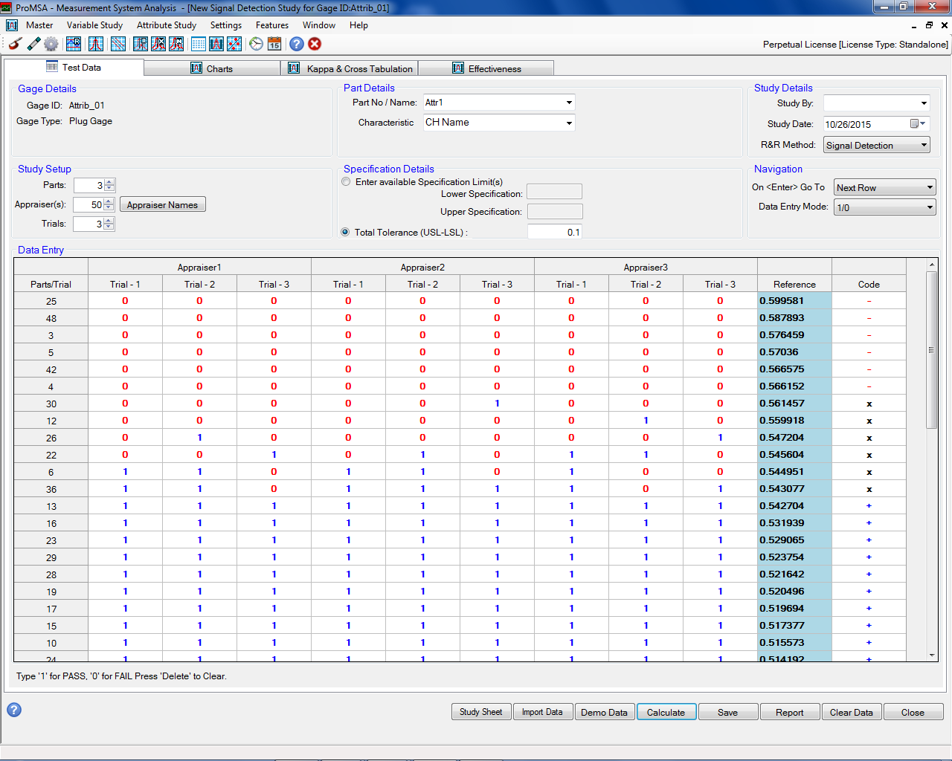Viewport: 952px width, 761px height.
Task: Click the bell curve X icon
Action: pyautogui.click(x=158, y=44)
